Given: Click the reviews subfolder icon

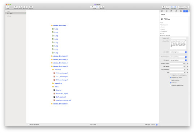Looking at the screenshot, I should coord(53,70).
